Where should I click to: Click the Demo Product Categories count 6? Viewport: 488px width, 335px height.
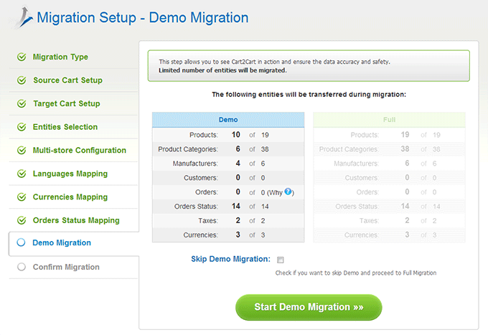tap(238, 149)
